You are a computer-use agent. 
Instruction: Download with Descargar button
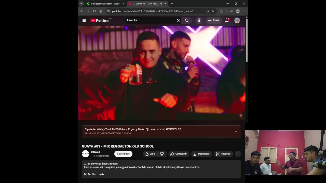tap(201, 154)
